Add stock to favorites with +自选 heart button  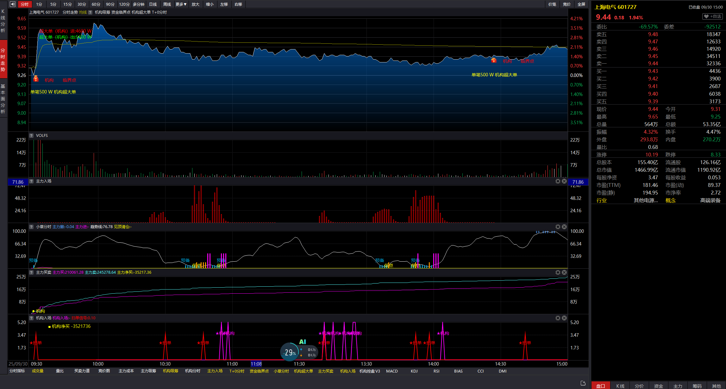click(x=712, y=16)
